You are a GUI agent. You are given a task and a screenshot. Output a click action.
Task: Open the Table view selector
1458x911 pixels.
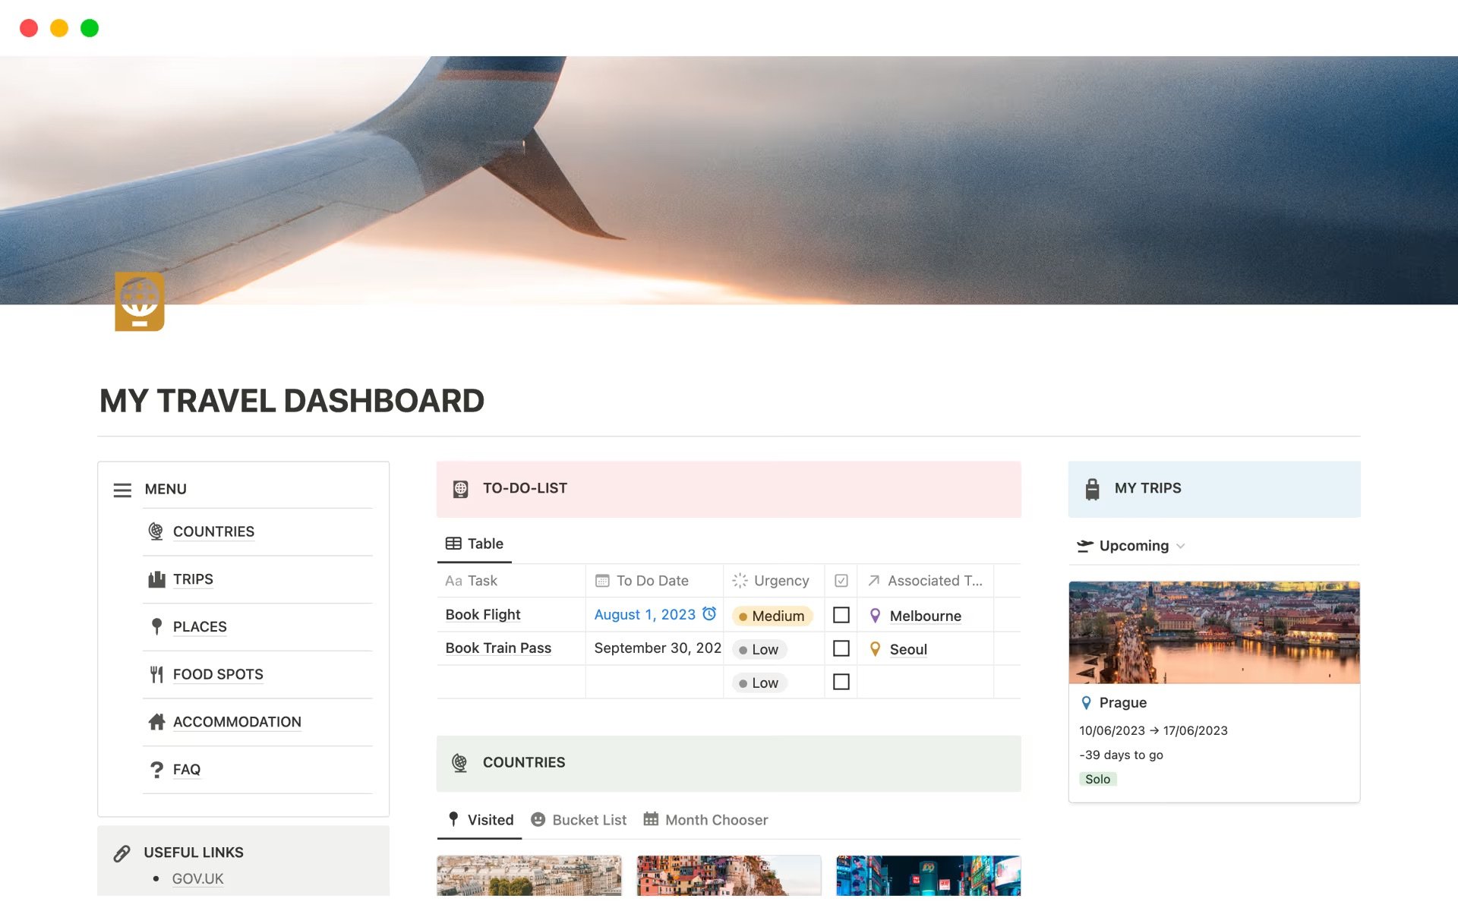(474, 544)
